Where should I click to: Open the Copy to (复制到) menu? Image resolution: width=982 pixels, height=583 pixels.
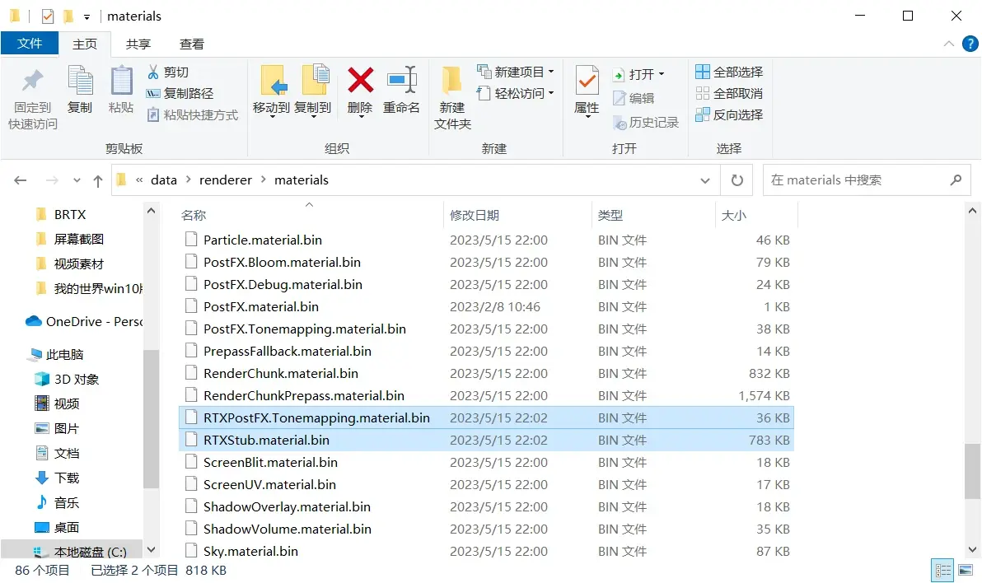(312, 91)
